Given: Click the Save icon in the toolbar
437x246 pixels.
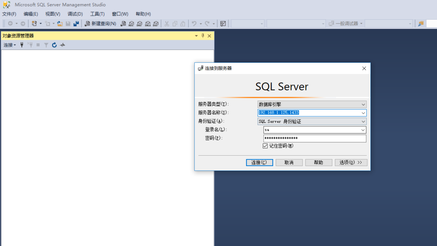Looking at the screenshot, I should (x=68, y=23).
